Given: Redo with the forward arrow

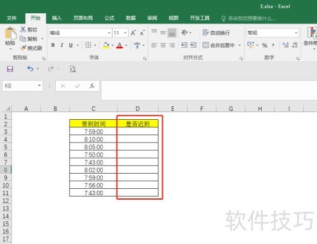Looking at the screenshot, I should click(x=51, y=68).
